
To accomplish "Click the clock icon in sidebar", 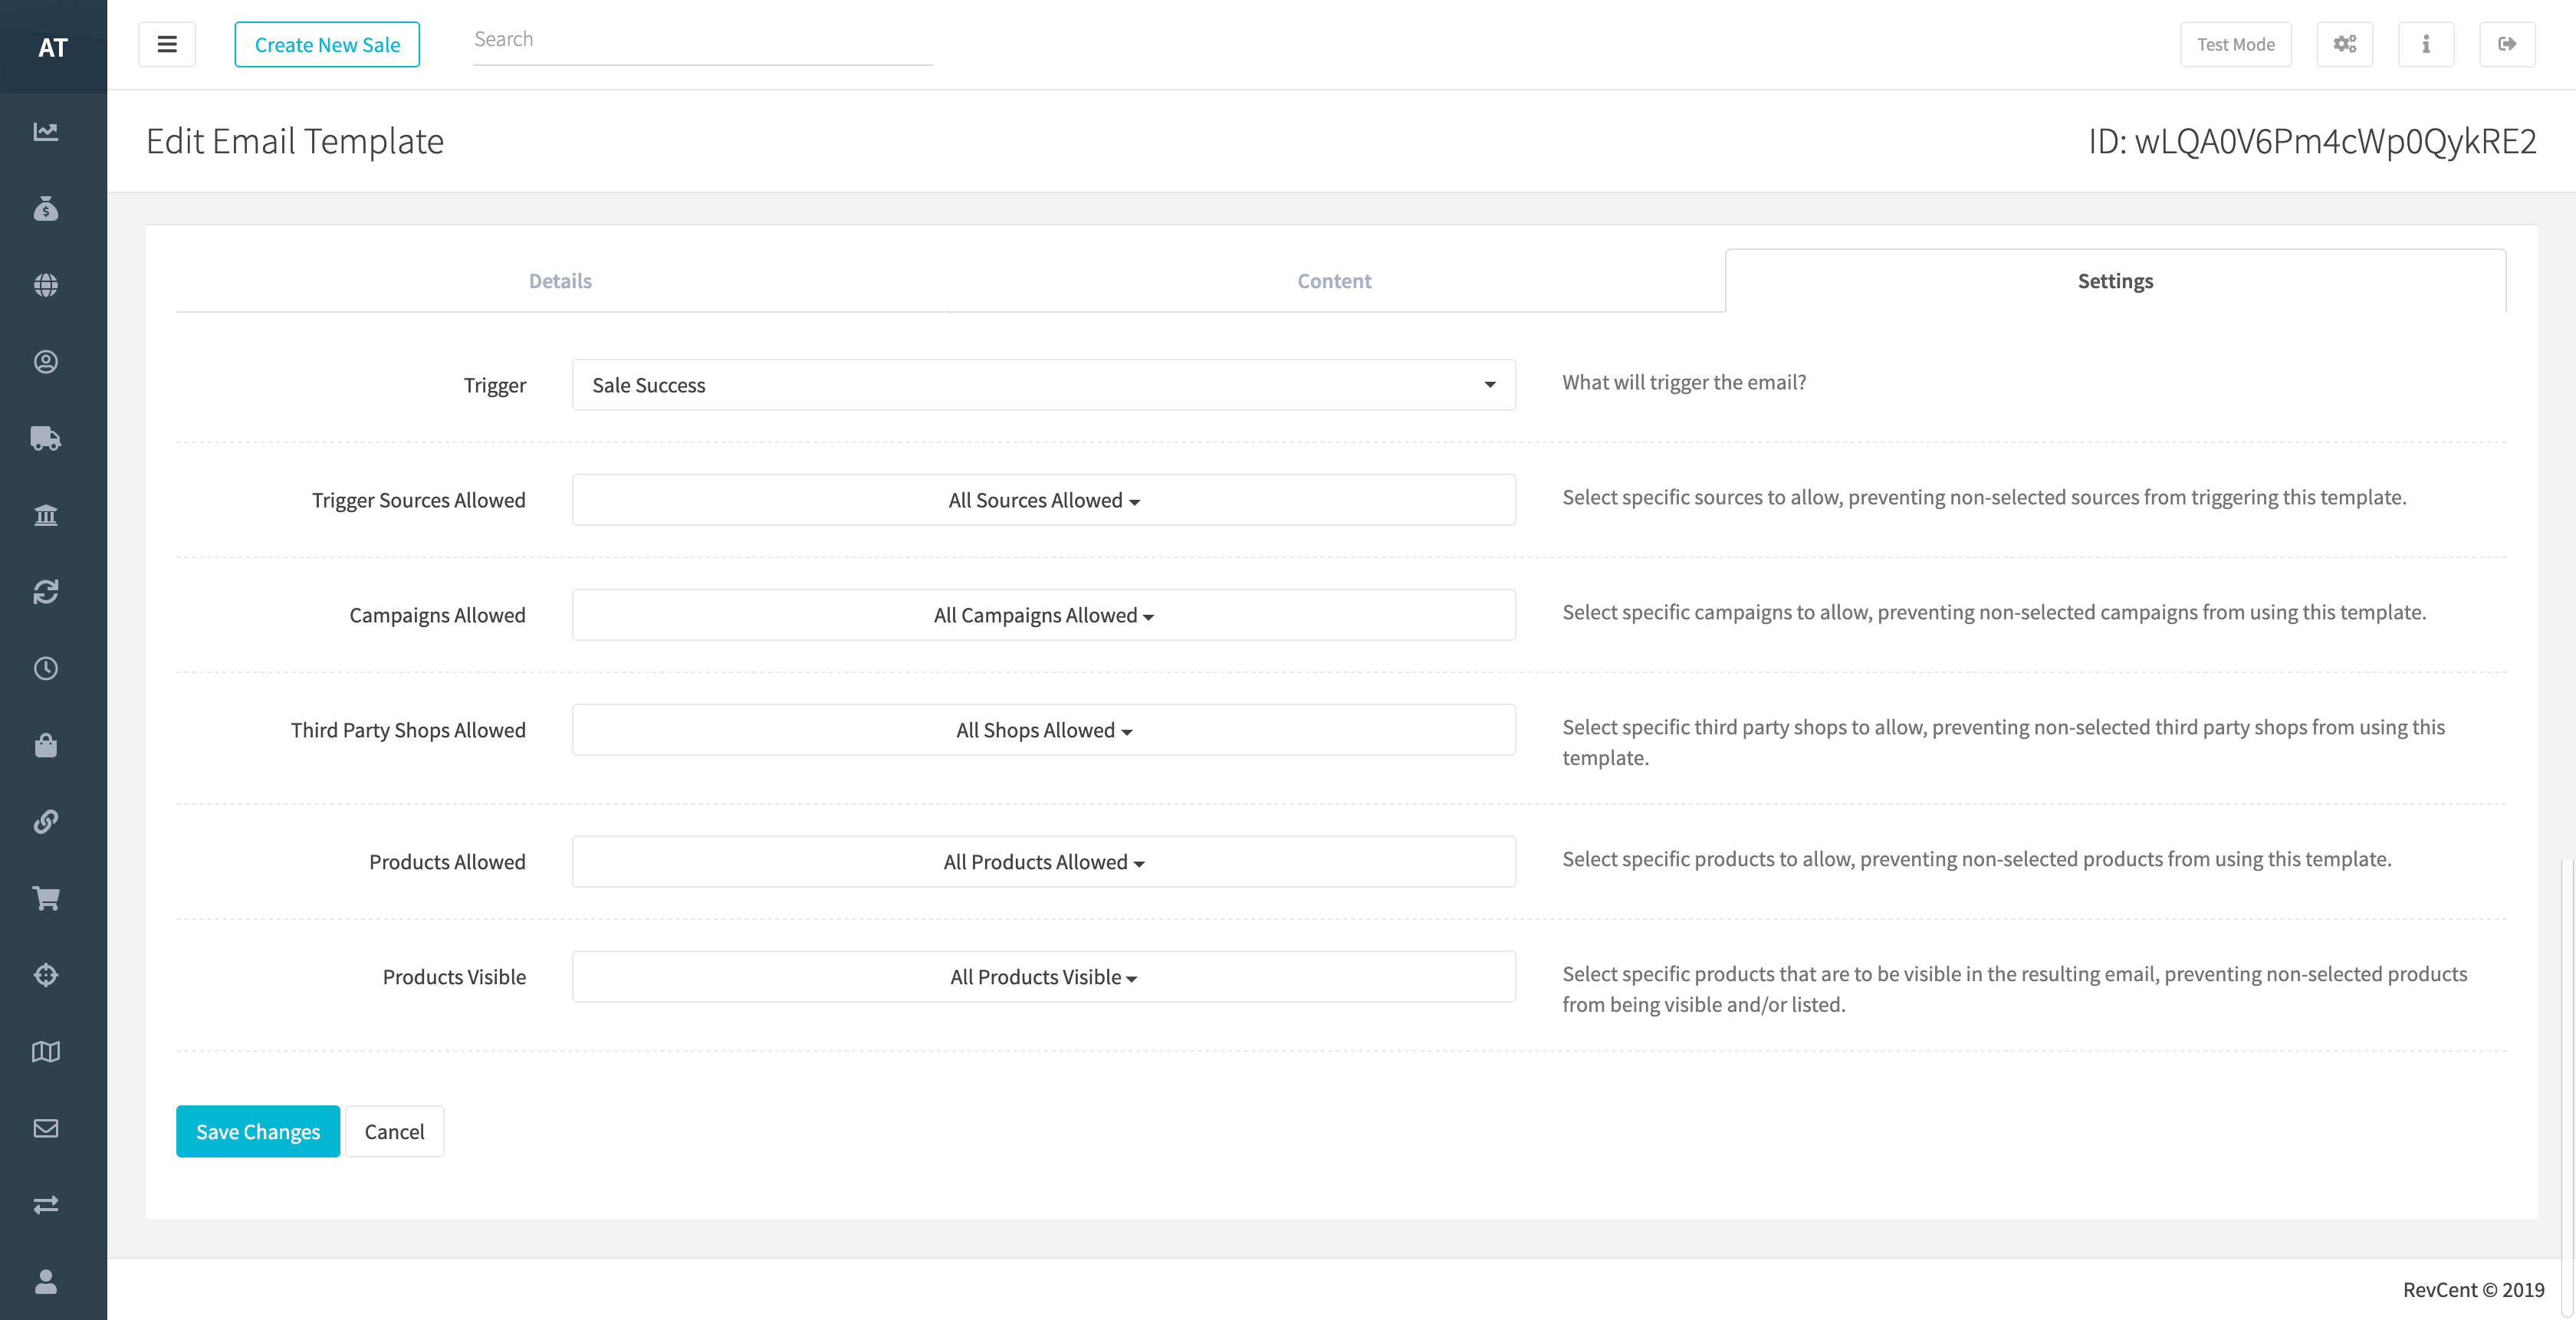I will click(x=46, y=668).
